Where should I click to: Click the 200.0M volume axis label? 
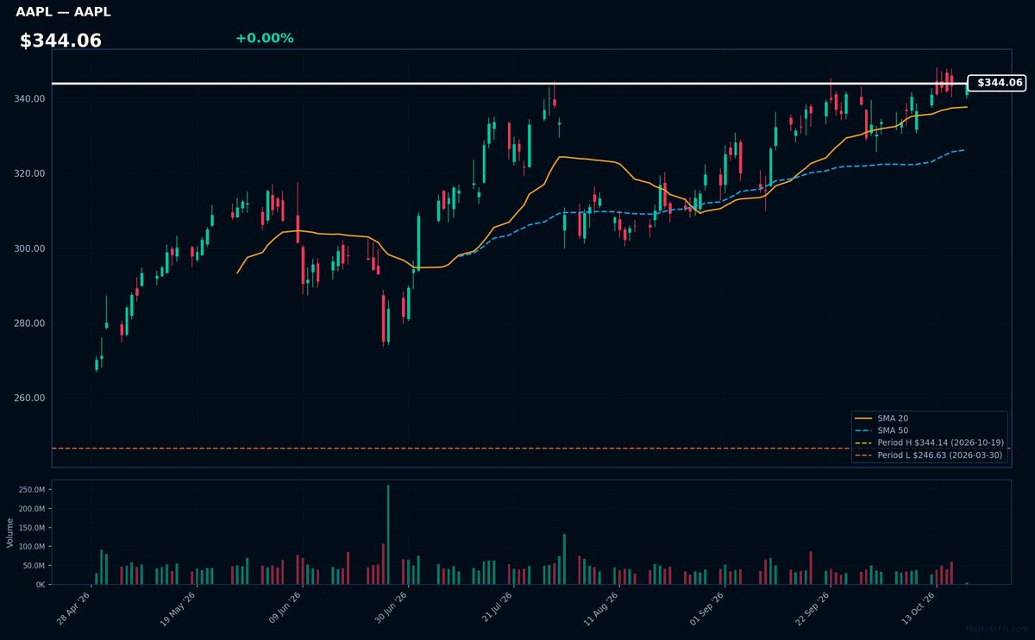[x=31, y=509]
